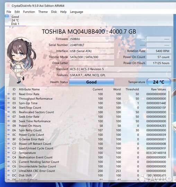This screenshot has height=187, width=176.
Task: Click status icon for Reallocation Event Count
Action: click(8, 157)
